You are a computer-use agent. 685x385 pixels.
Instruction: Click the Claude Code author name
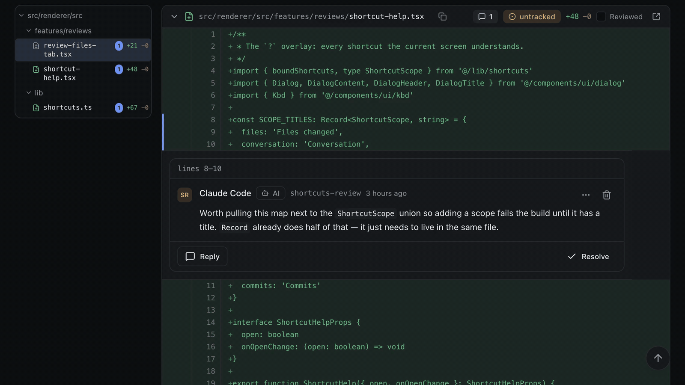click(225, 193)
